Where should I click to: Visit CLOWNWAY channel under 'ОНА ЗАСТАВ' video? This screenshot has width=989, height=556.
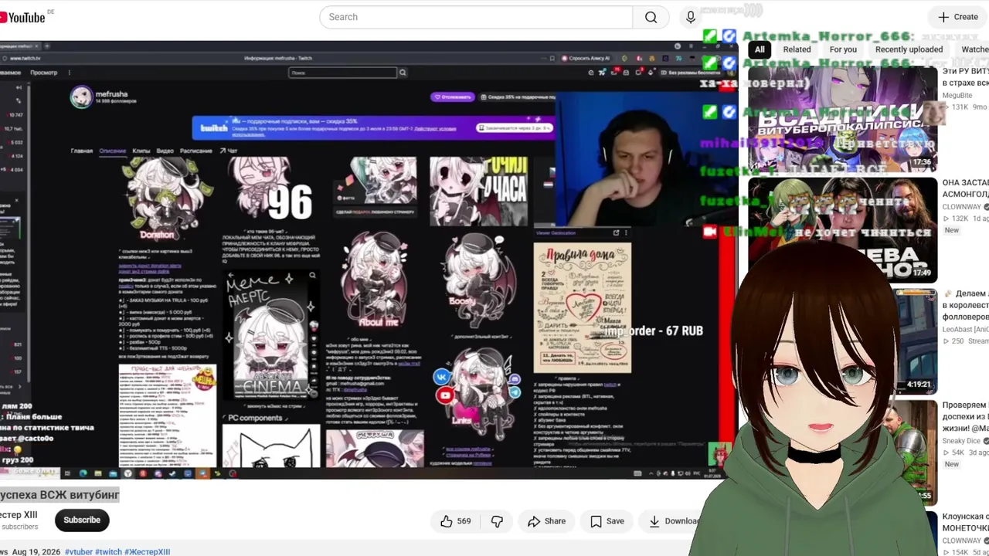(962, 207)
